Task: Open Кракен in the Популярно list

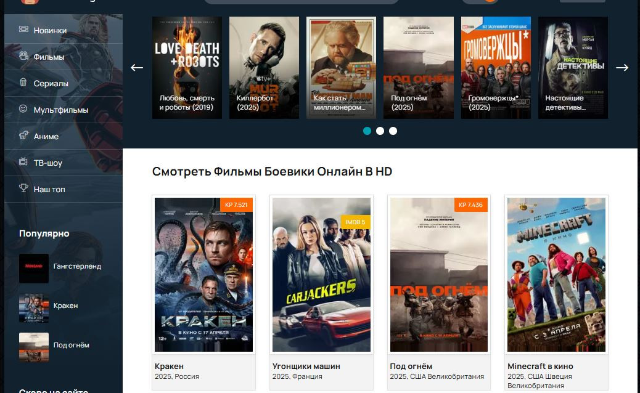Action: (66, 306)
